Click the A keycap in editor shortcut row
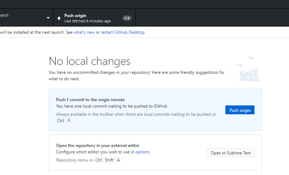289x175 pixels. (118, 160)
